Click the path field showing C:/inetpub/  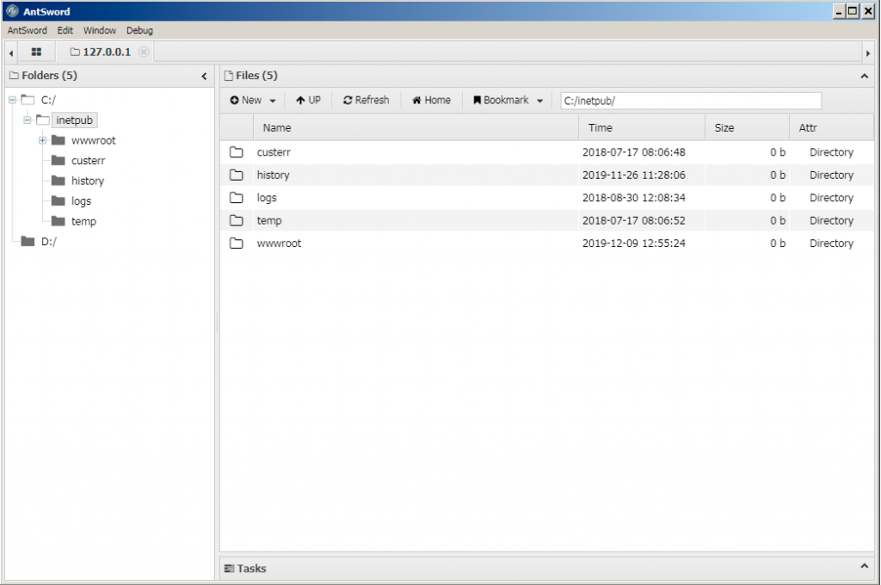click(x=691, y=102)
